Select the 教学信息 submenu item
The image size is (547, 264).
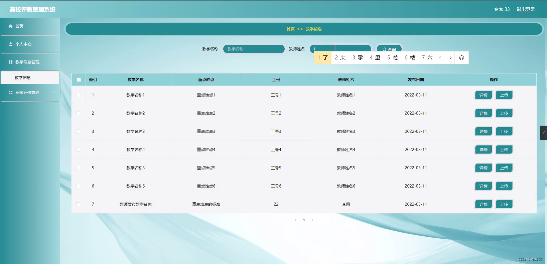click(23, 77)
